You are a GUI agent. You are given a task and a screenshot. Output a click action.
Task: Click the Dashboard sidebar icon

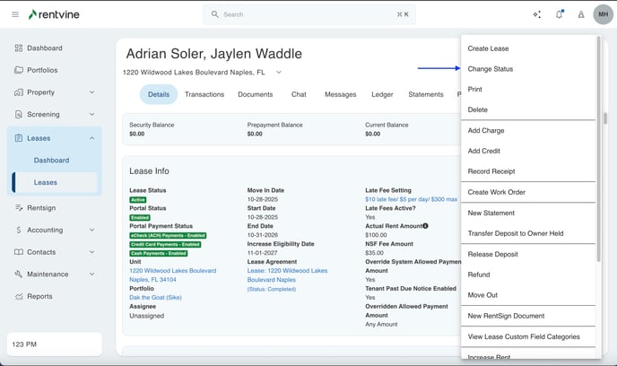pyautogui.click(x=20, y=48)
